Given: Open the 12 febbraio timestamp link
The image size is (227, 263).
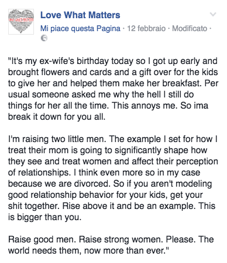Looking at the screenshot, I should tap(146, 29).
